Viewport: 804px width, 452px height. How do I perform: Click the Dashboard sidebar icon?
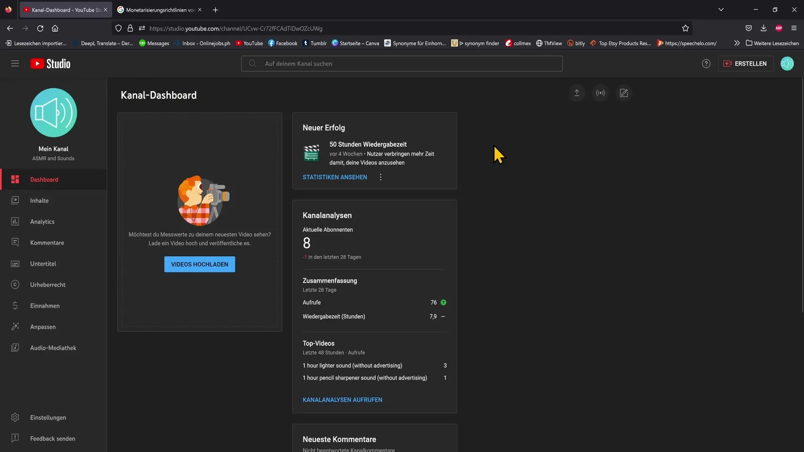tap(15, 180)
